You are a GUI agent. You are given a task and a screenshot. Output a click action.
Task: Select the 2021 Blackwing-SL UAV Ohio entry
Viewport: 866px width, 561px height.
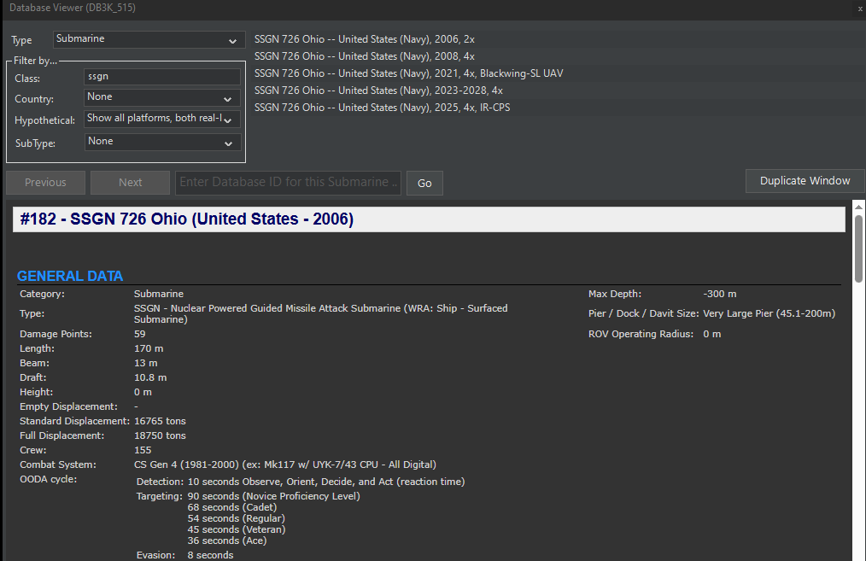tap(409, 73)
